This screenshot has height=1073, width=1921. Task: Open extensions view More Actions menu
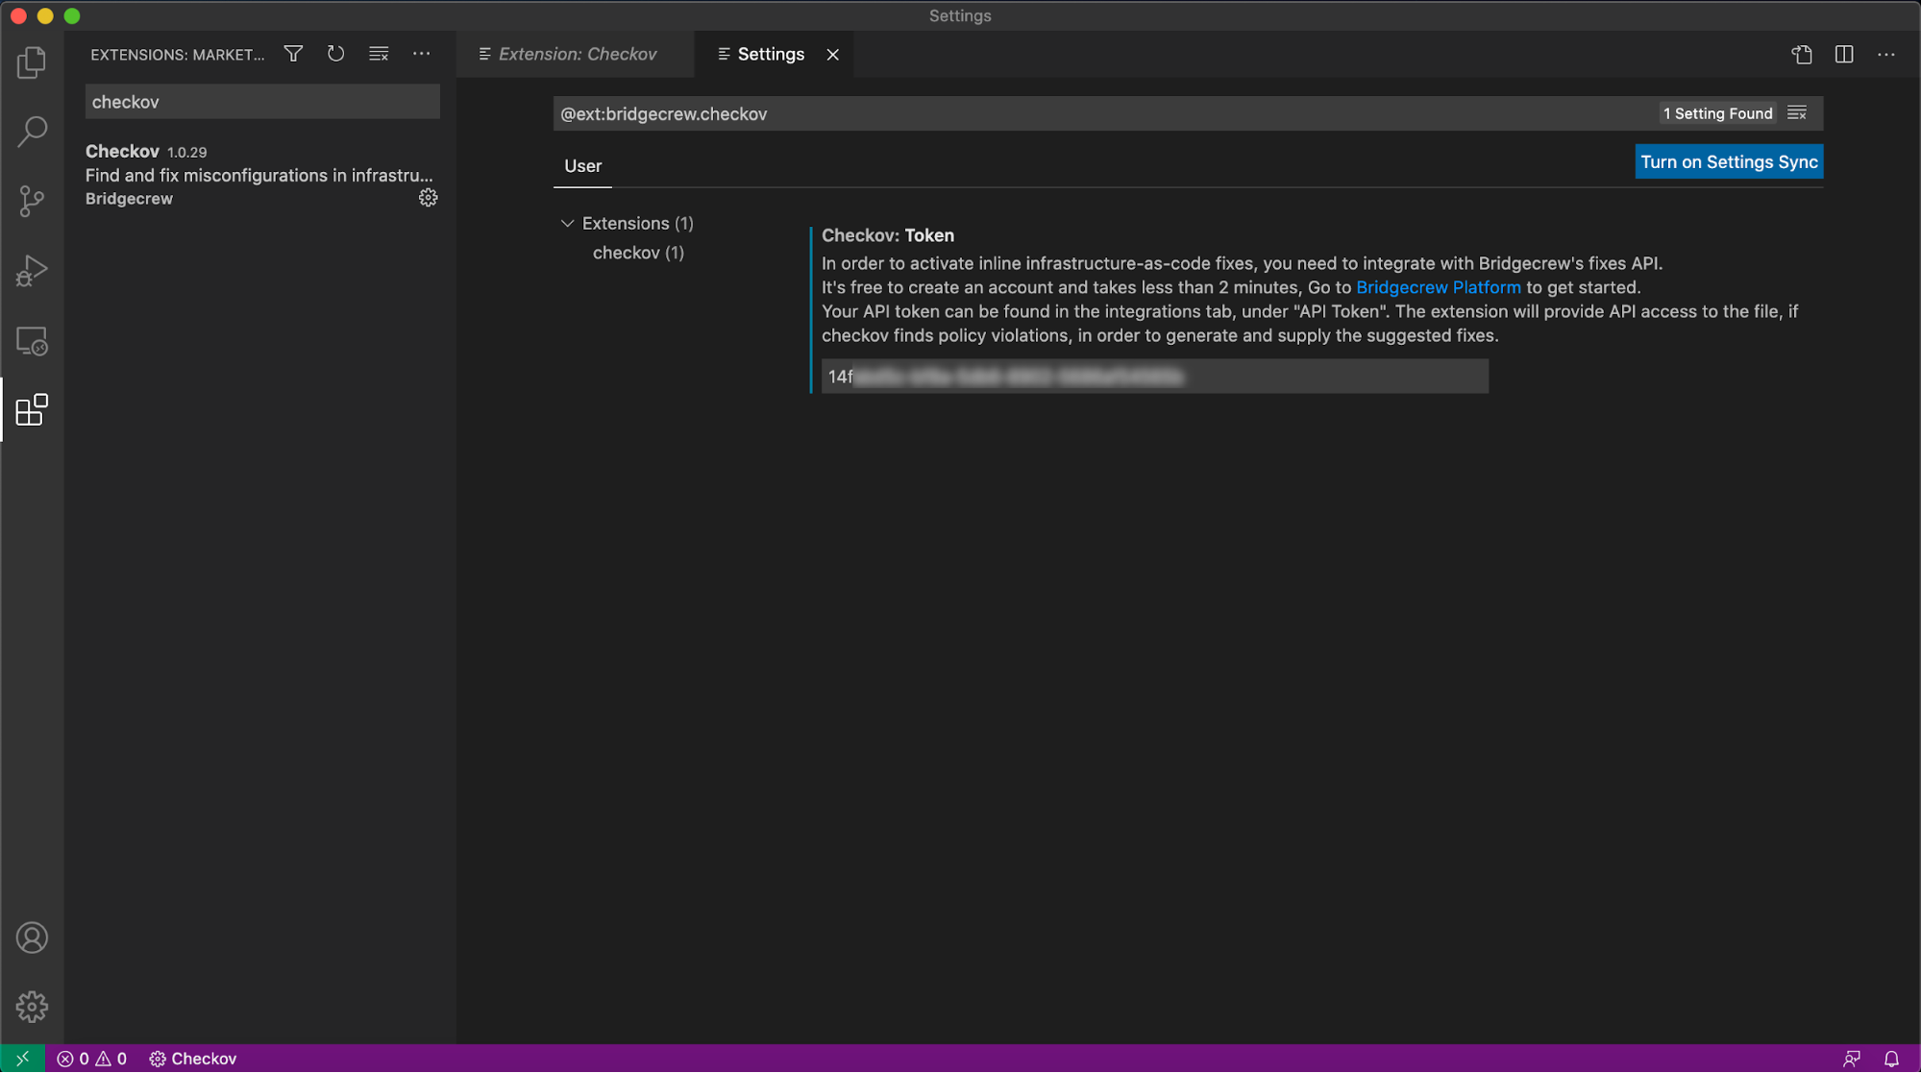(x=421, y=54)
